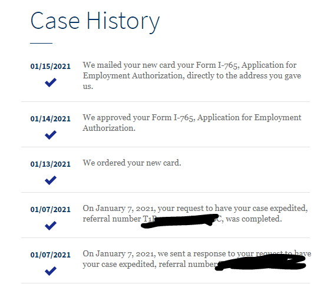Click the checkmark under 01/14/2021
330x284 pixels.
[51, 135]
